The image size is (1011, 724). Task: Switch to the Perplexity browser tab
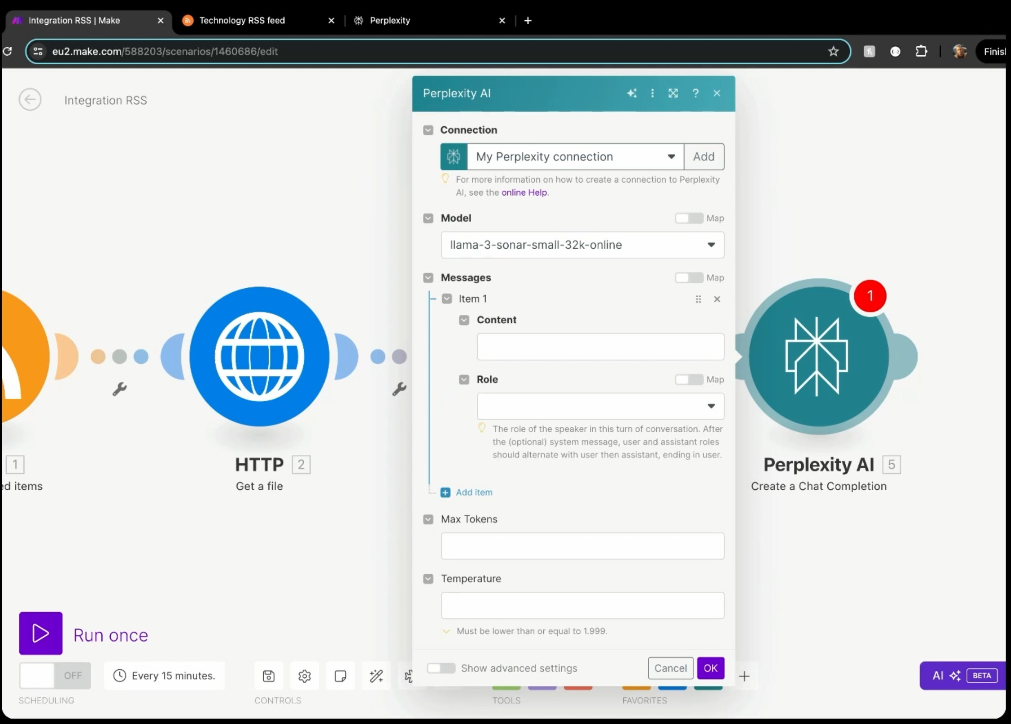[x=390, y=20]
